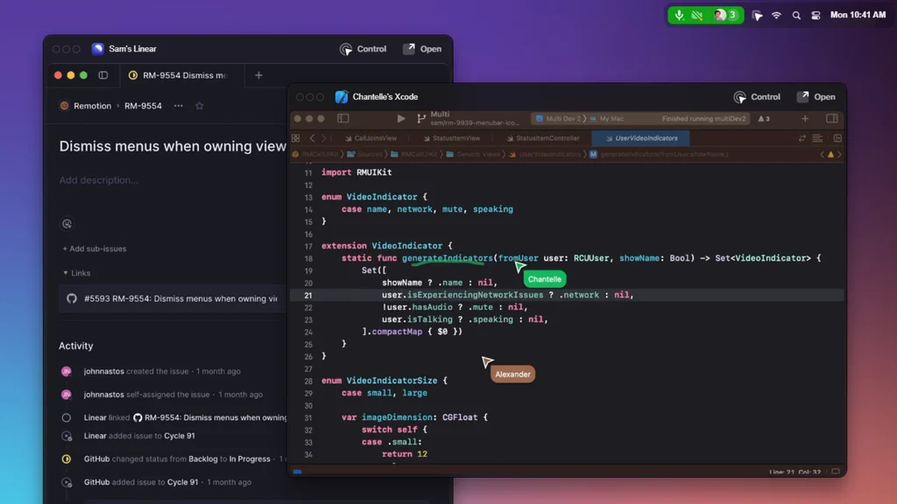
Task: Switch to the StatusItemView tab
Action: 451,138
